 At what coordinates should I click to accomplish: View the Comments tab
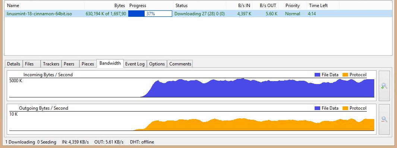coord(180,64)
